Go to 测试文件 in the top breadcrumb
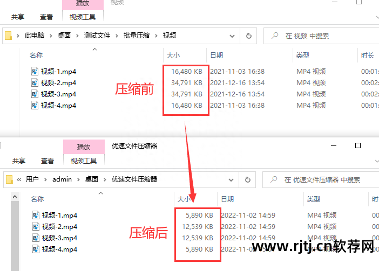Image resolution: width=379 pixels, height=271 pixels. (97, 36)
